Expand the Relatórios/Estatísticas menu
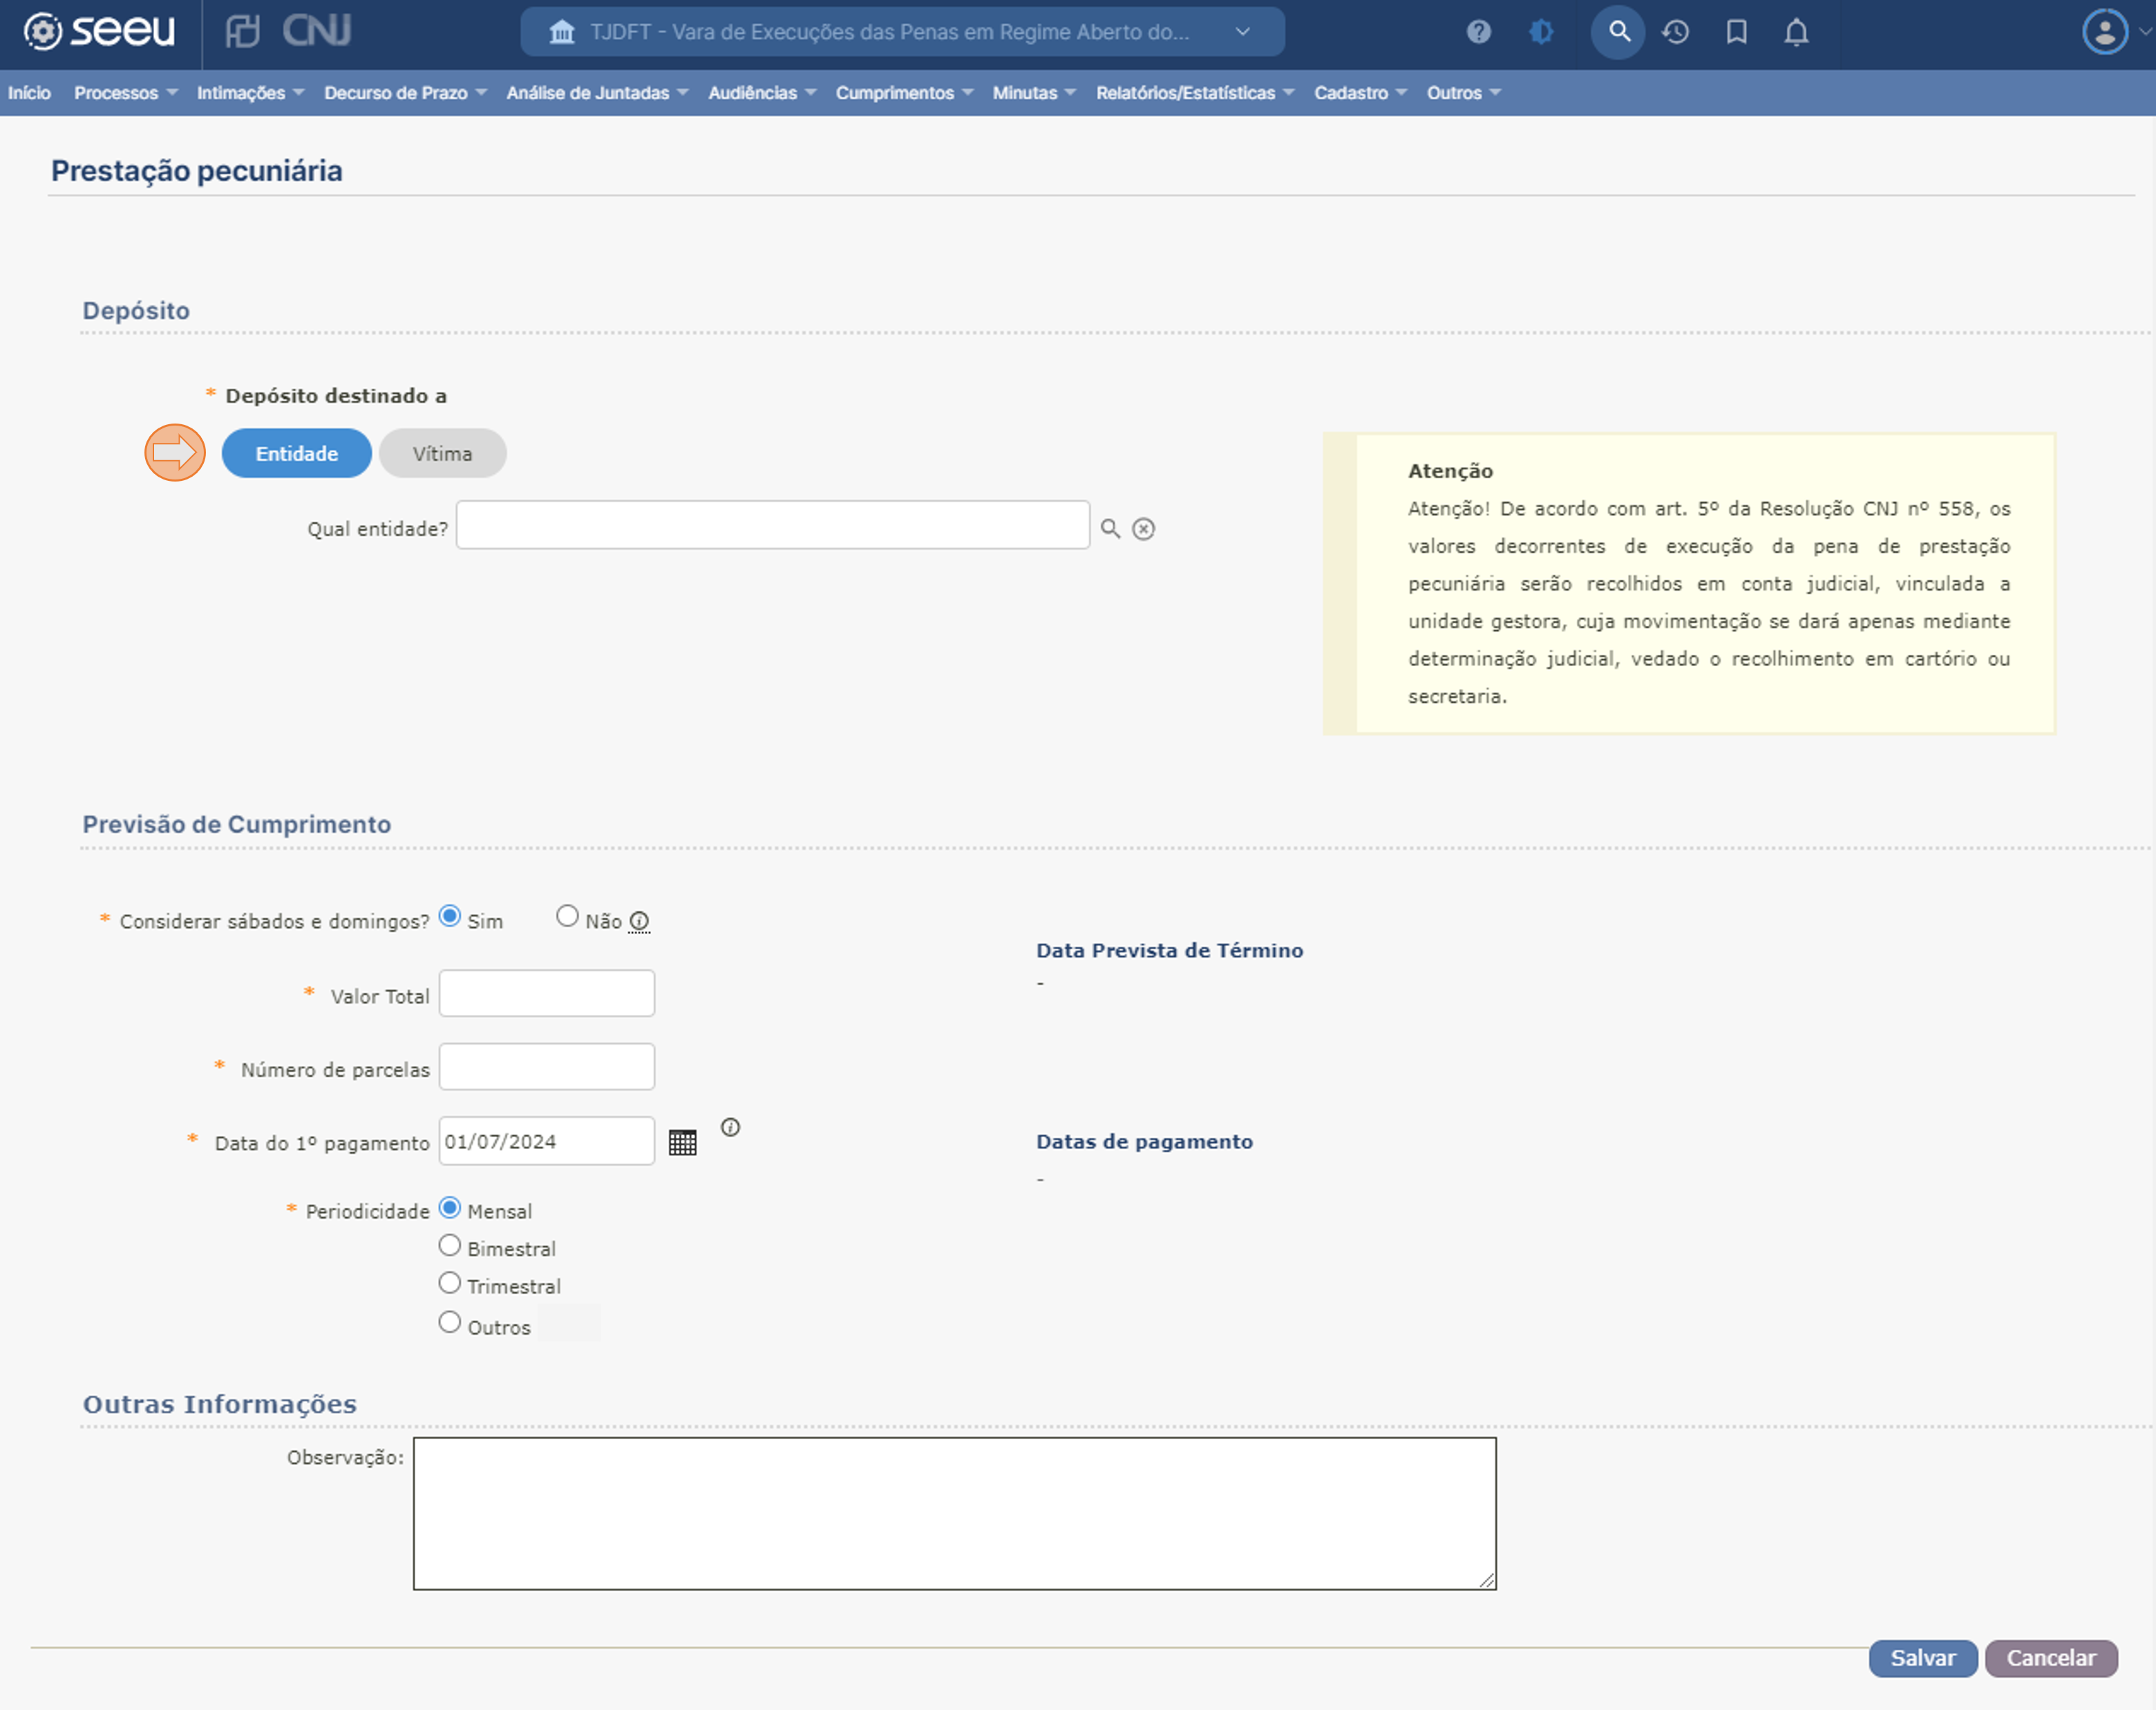The width and height of the screenshot is (2156, 1710). click(1195, 93)
